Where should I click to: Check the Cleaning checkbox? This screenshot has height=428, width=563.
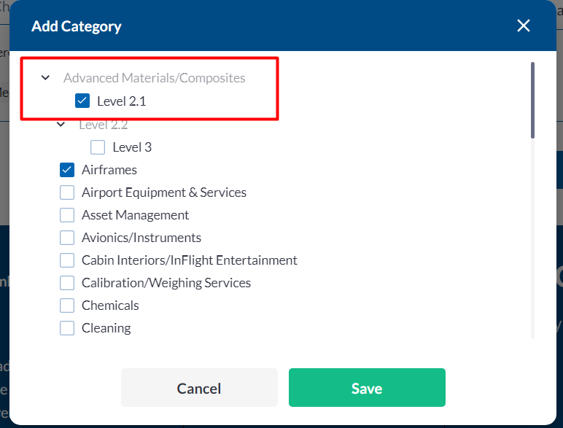coord(67,328)
